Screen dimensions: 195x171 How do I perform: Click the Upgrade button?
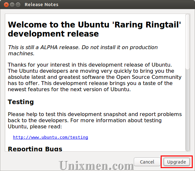[x=177, y=162]
